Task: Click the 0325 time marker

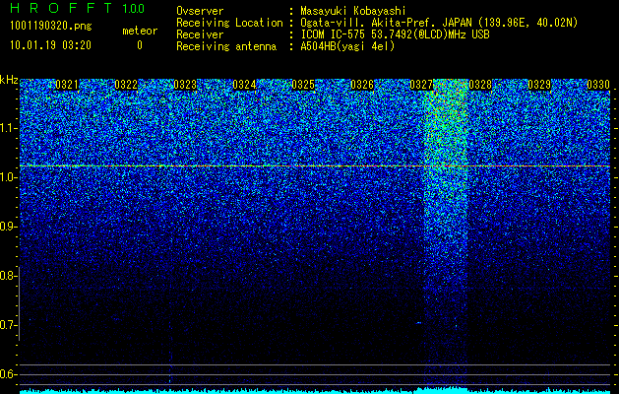Action: point(303,85)
